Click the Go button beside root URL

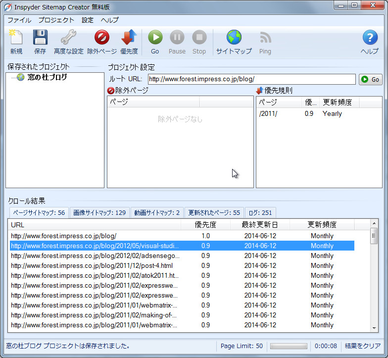pos(370,79)
